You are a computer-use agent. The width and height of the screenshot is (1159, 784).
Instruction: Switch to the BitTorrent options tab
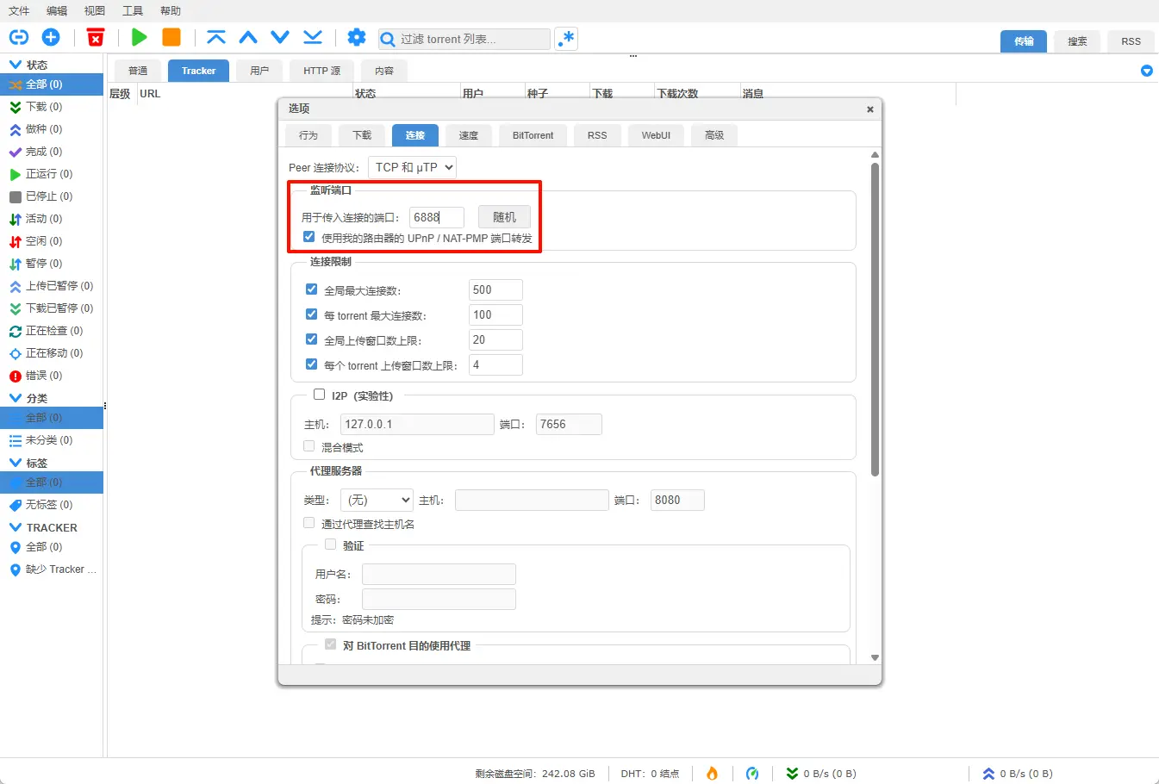pyautogui.click(x=533, y=135)
